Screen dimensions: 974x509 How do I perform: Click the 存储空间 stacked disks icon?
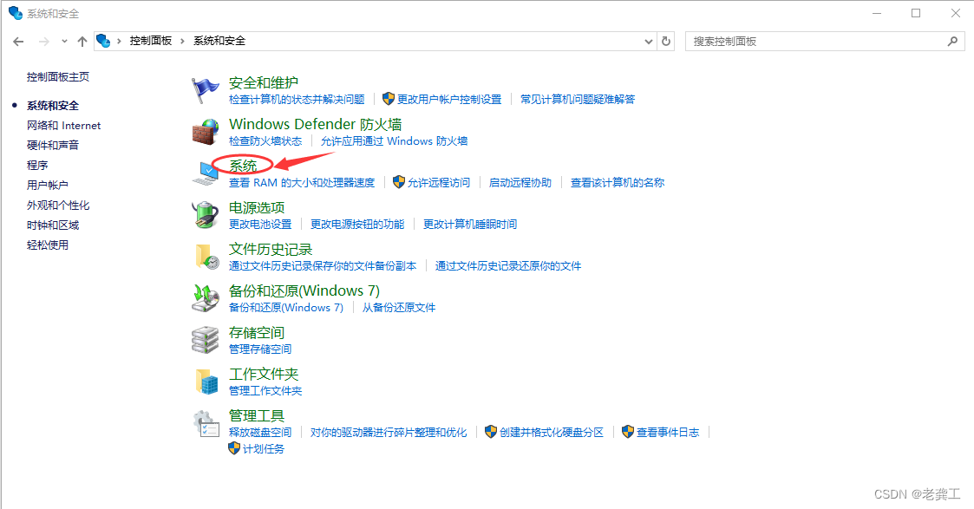206,338
